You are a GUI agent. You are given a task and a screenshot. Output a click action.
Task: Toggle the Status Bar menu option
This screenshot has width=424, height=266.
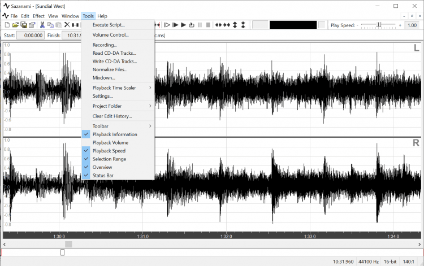103,176
